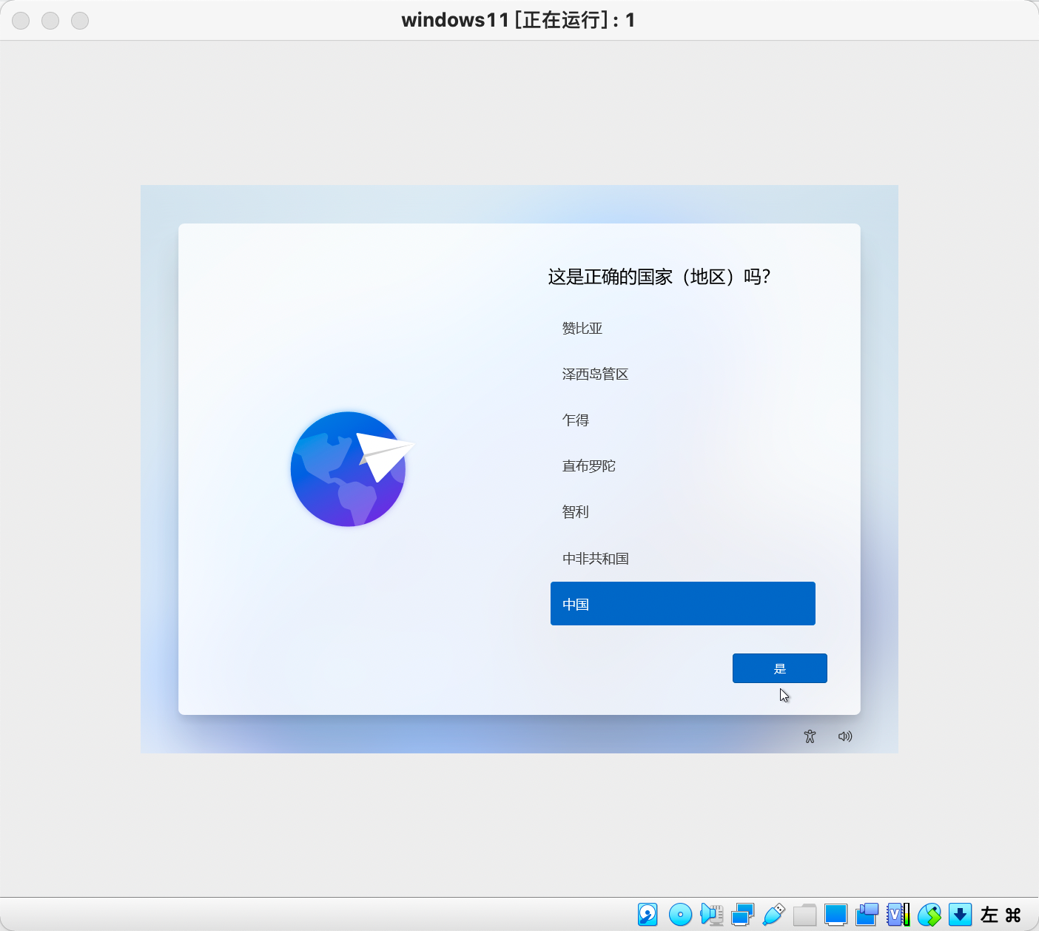Choose 智利 from the region list

tap(683, 512)
